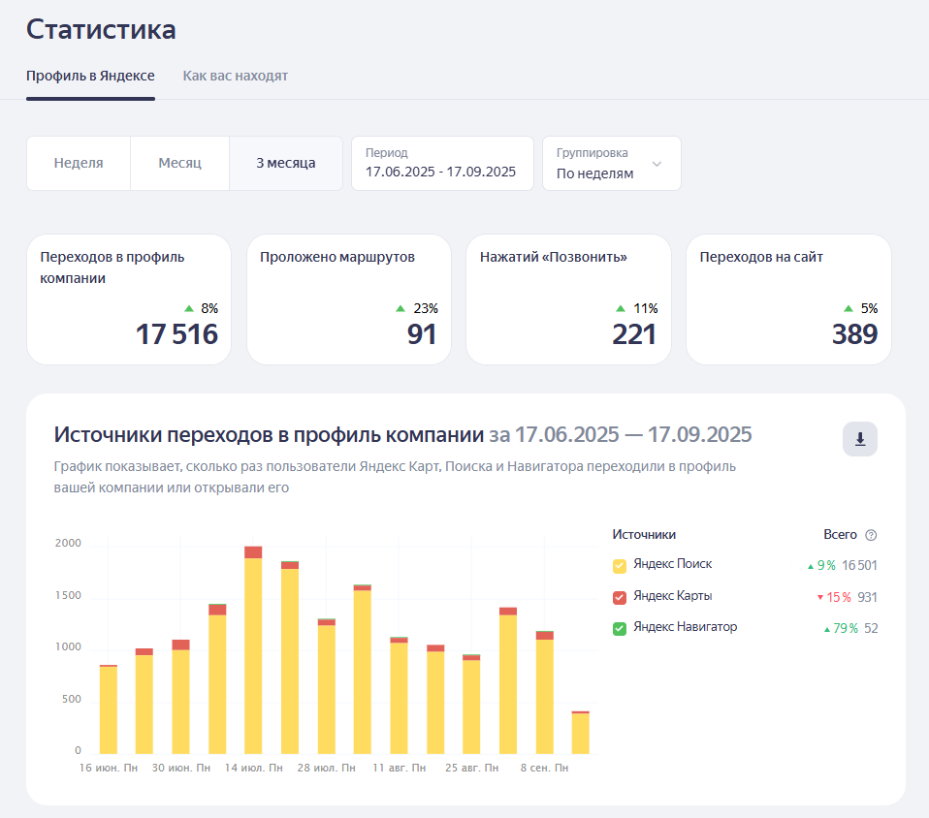The height and width of the screenshot is (818, 929).
Task: Open the Переходов в профиль компании card
Action: 129,299
